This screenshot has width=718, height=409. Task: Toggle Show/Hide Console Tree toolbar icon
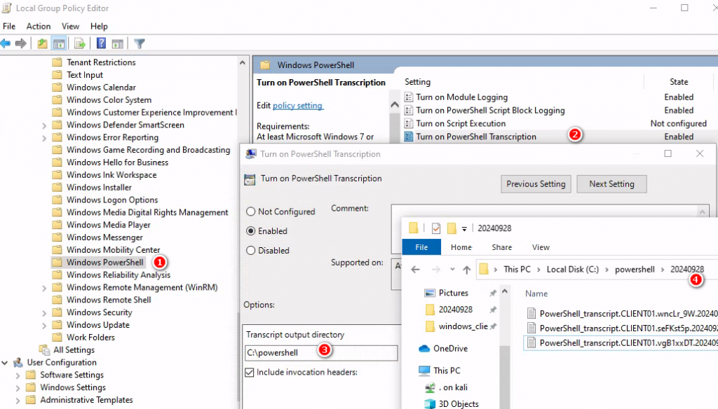pyautogui.click(x=59, y=43)
